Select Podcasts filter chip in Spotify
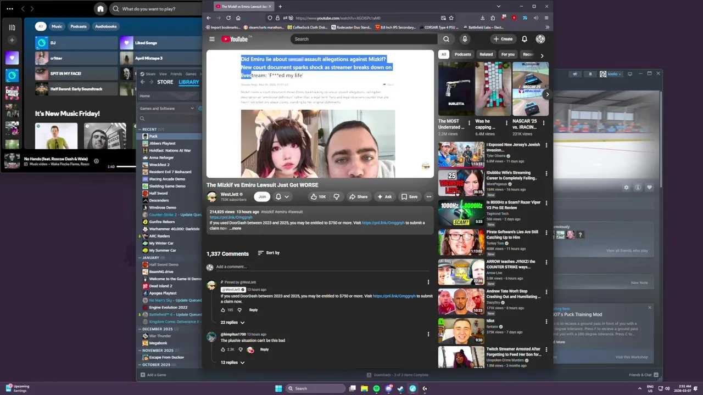This screenshot has height=395, width=703. [79, 26]
